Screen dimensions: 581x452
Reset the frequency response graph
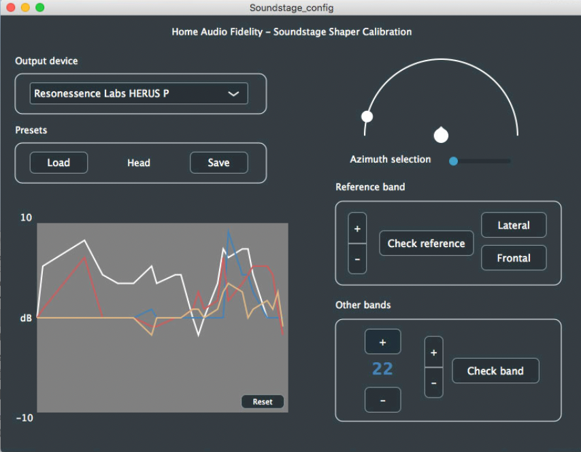click(263, 402)
